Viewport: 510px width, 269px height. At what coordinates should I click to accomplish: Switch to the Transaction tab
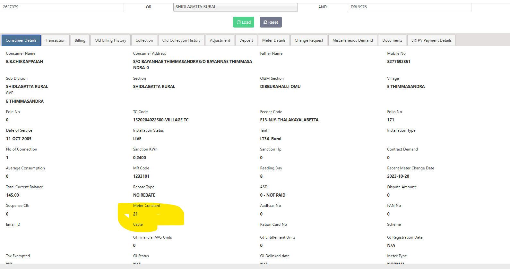pos(56,40)
